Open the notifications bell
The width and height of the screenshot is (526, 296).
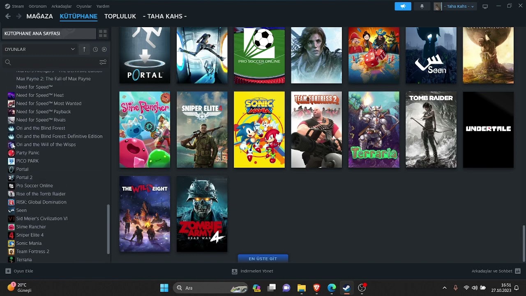[422, 6]
